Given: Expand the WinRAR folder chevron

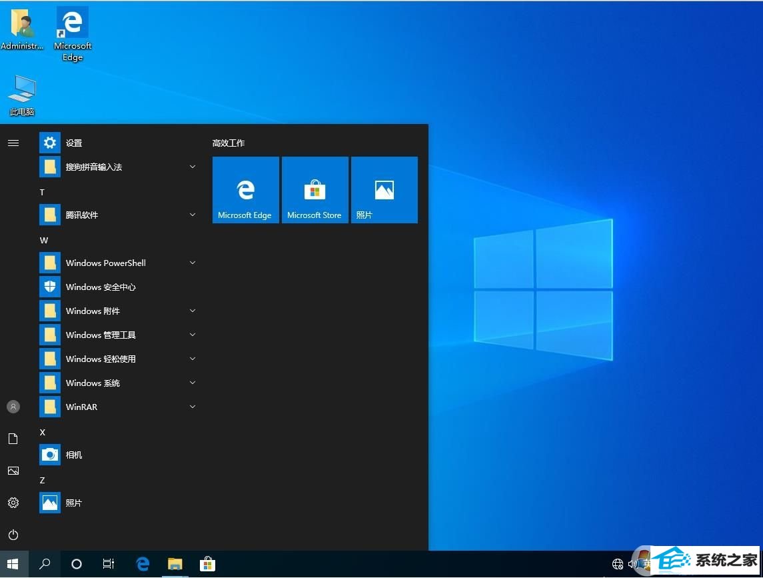Looking at the screenshot, I should coord(193,407).
